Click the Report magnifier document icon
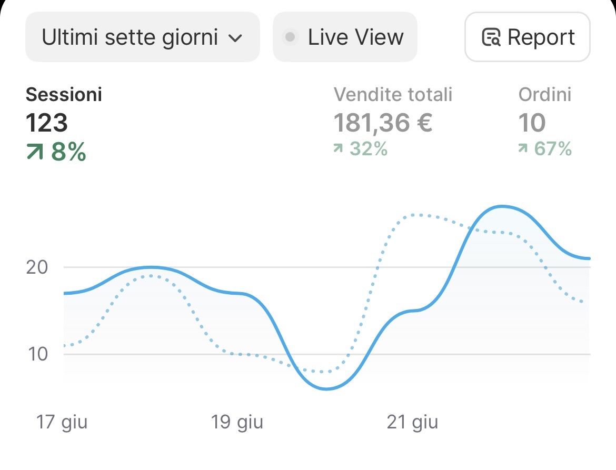The width and height of the screenshot is (616, 470). [491, 38]
